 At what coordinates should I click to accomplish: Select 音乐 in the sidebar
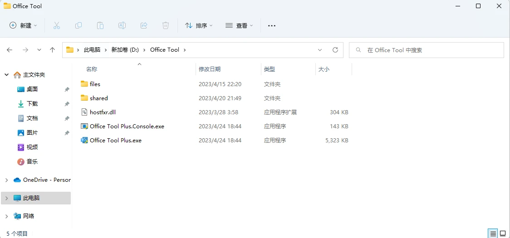[x=32, y=161]
